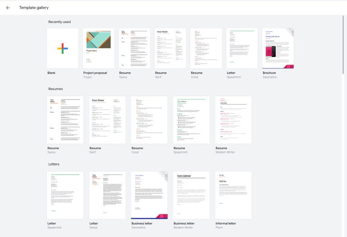Select recently used Resume Swiss template

click(134, 48)
